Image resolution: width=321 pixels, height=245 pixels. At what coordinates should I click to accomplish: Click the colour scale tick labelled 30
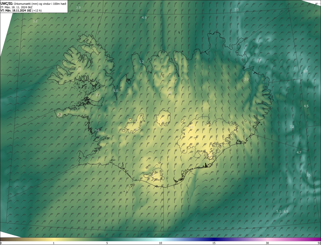click(267, 243)
